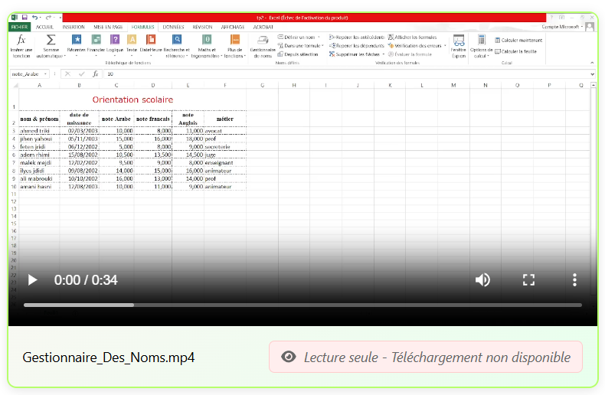Toggle fullscreen mode for the video
Screen dimensions: 605x395
pos(528,280)
